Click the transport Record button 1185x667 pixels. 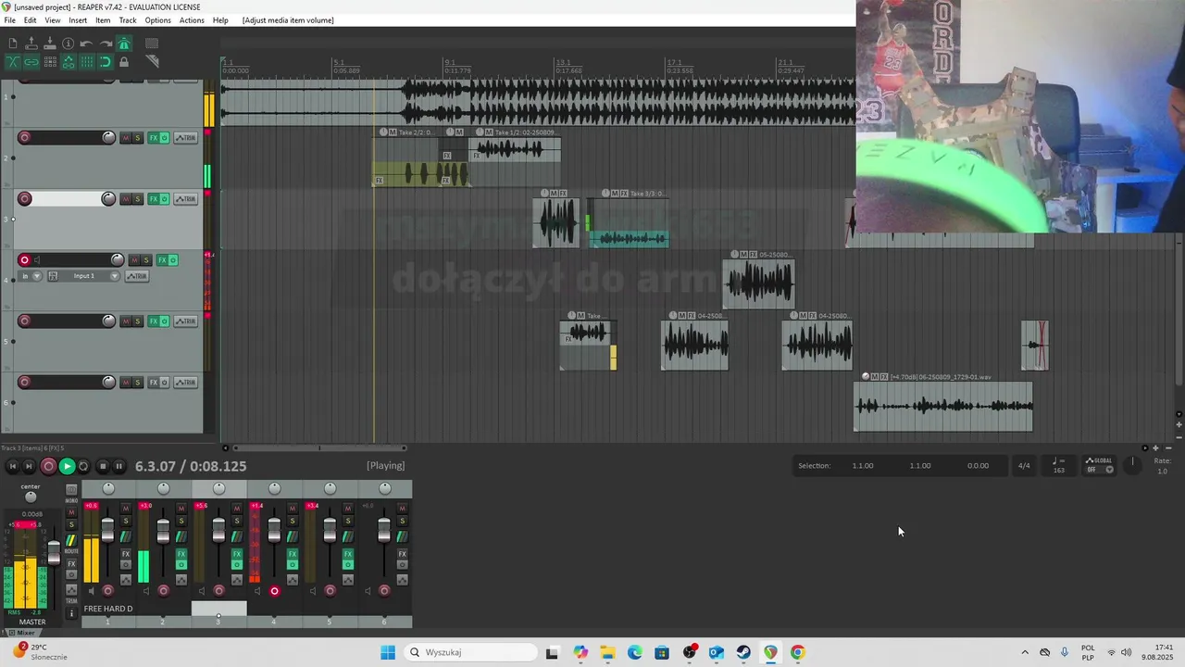coord(48,467)
